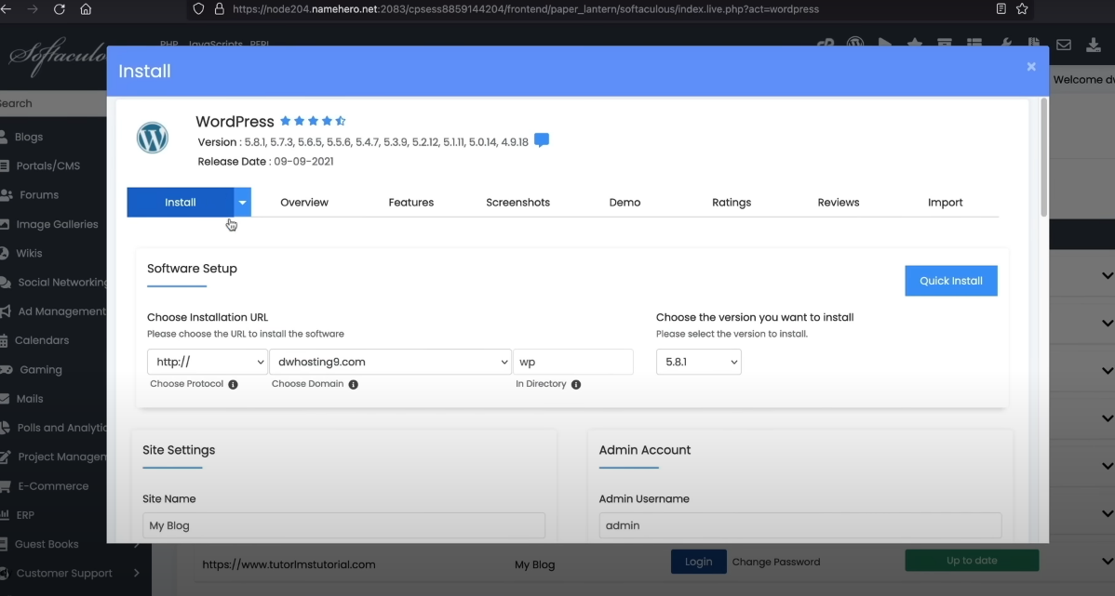Click the E-Commerce cart icon in sidebar
Screen dimensions: 1115x596
tap(5, 486)
